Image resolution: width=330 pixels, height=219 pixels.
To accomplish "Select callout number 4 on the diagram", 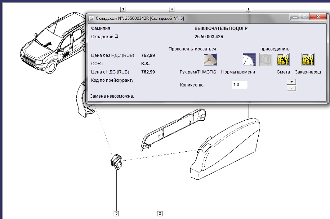I will pyautogui.click(x=172, y=9).
